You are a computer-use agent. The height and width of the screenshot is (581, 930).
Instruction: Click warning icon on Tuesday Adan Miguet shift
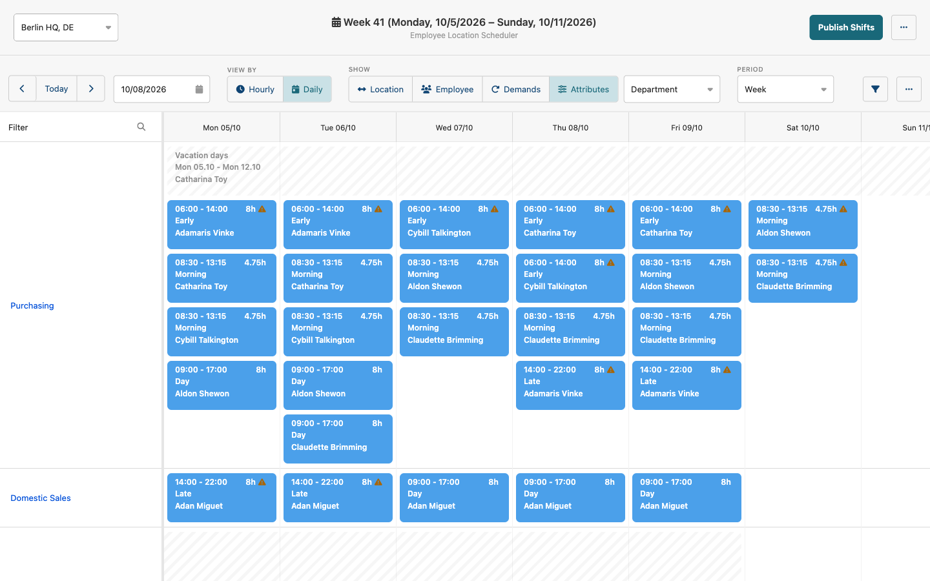tap(378, 482)
